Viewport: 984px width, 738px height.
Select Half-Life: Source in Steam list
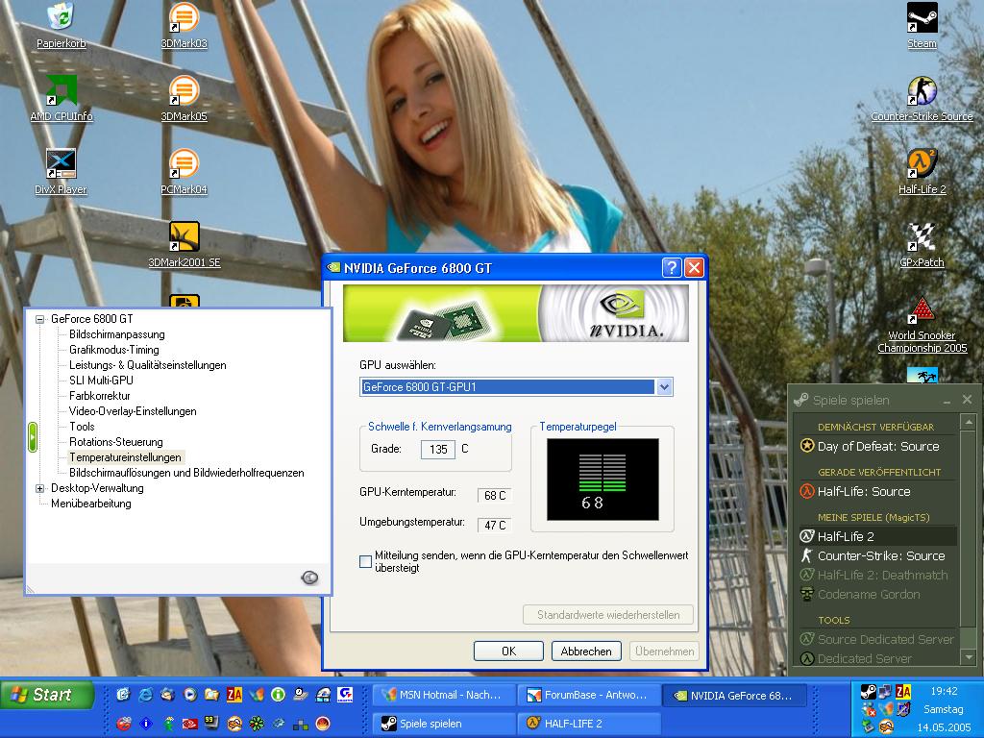878,491
